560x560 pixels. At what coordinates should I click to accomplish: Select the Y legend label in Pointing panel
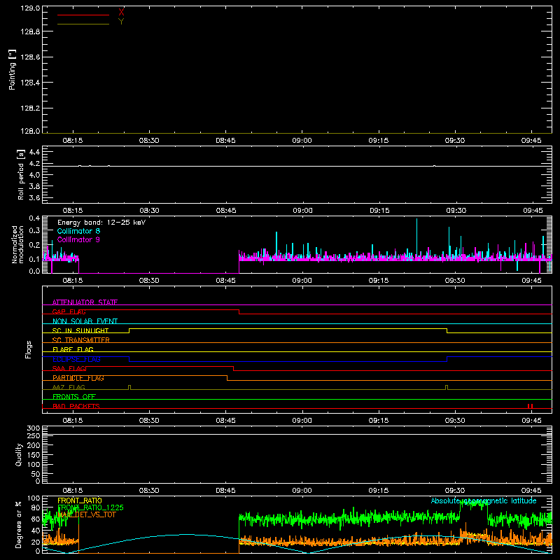[x=121, y=22]
